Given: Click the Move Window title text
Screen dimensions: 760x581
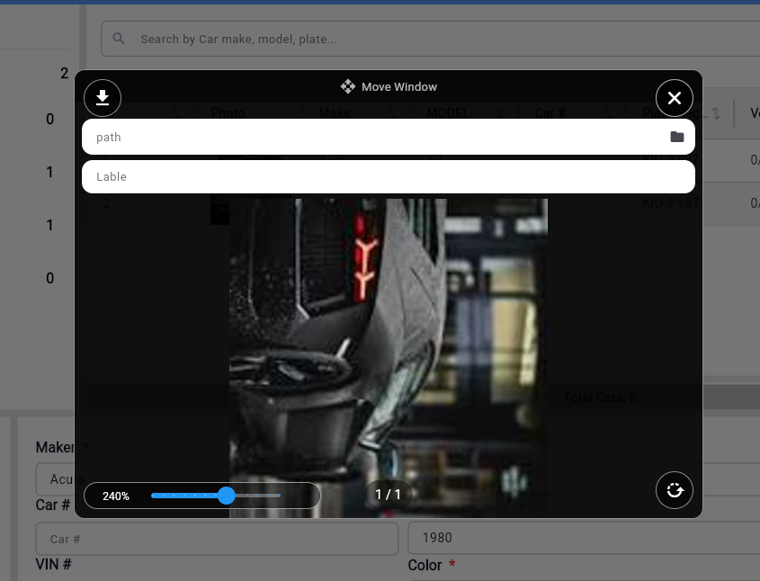Looking at the screenshot, I should coord(399,87).
